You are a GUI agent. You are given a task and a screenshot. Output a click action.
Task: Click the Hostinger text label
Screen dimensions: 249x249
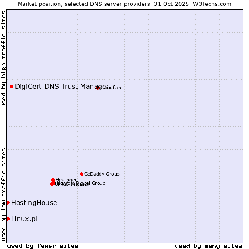[x=66, y=180]
